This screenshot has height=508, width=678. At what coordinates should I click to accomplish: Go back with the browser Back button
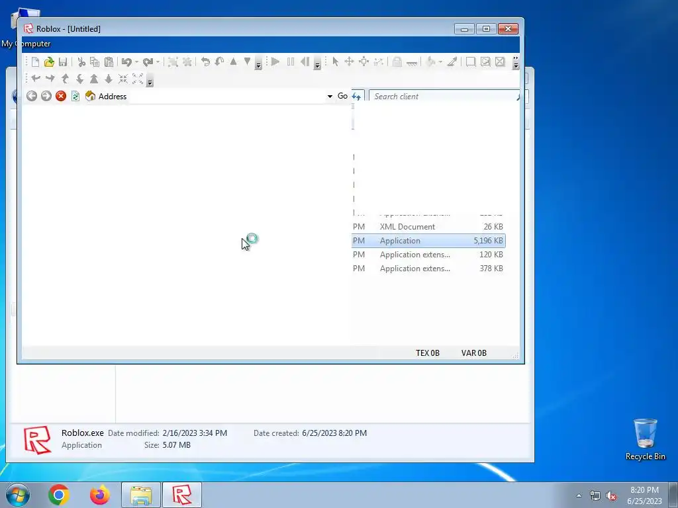[32, 96]
